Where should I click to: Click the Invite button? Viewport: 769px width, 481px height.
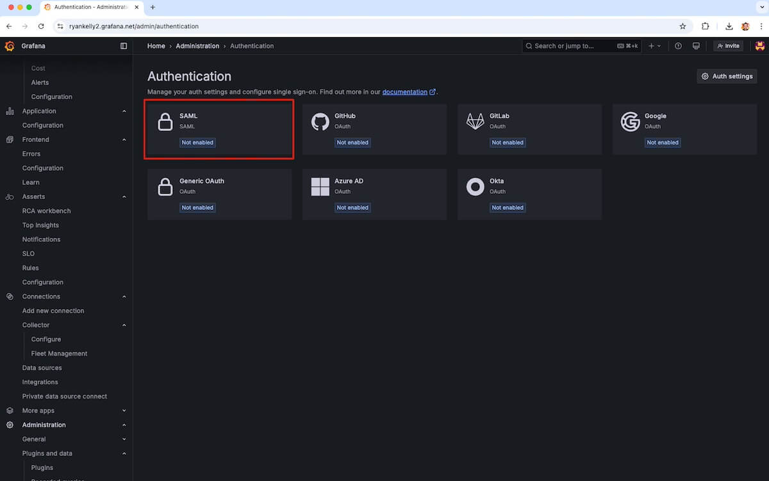(x=728, y=46)
